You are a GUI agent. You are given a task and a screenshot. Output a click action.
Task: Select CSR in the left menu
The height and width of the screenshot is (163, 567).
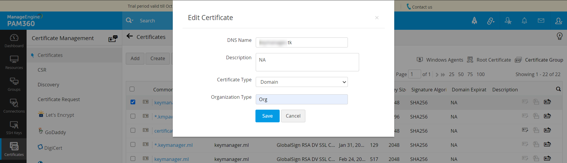42,70
